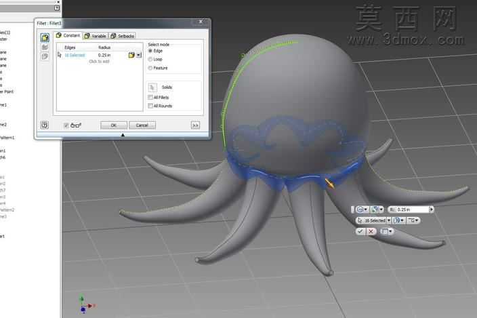Click the Solids selection arrow button

click(152, 87)
